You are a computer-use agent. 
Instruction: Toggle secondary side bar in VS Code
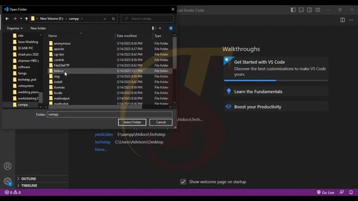309,10
